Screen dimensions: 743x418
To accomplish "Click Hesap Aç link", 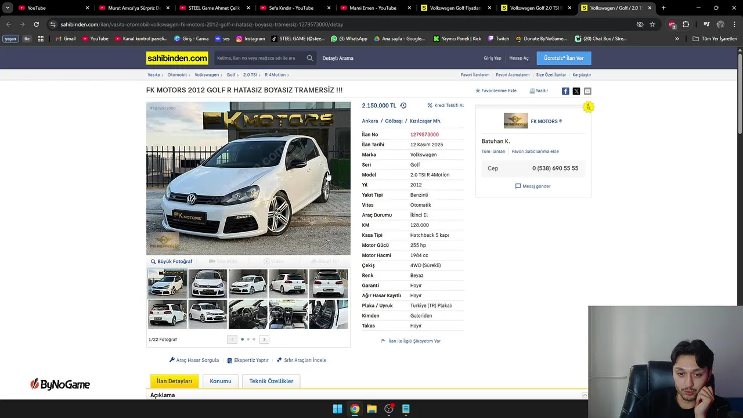I will 519,58.
